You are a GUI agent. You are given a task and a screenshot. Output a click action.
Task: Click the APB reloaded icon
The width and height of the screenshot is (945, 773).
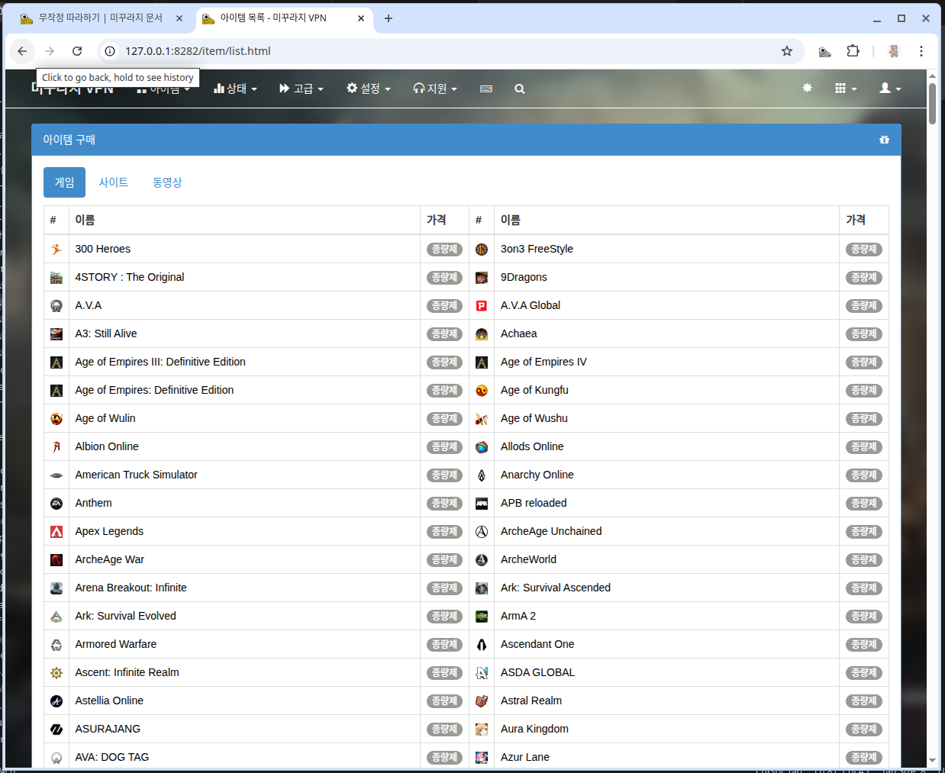coord(482,504)
